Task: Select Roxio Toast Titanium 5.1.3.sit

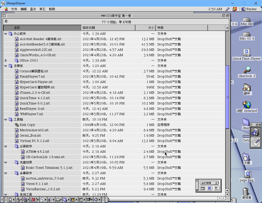Action: pyautogui.click(x=49, y=168)
